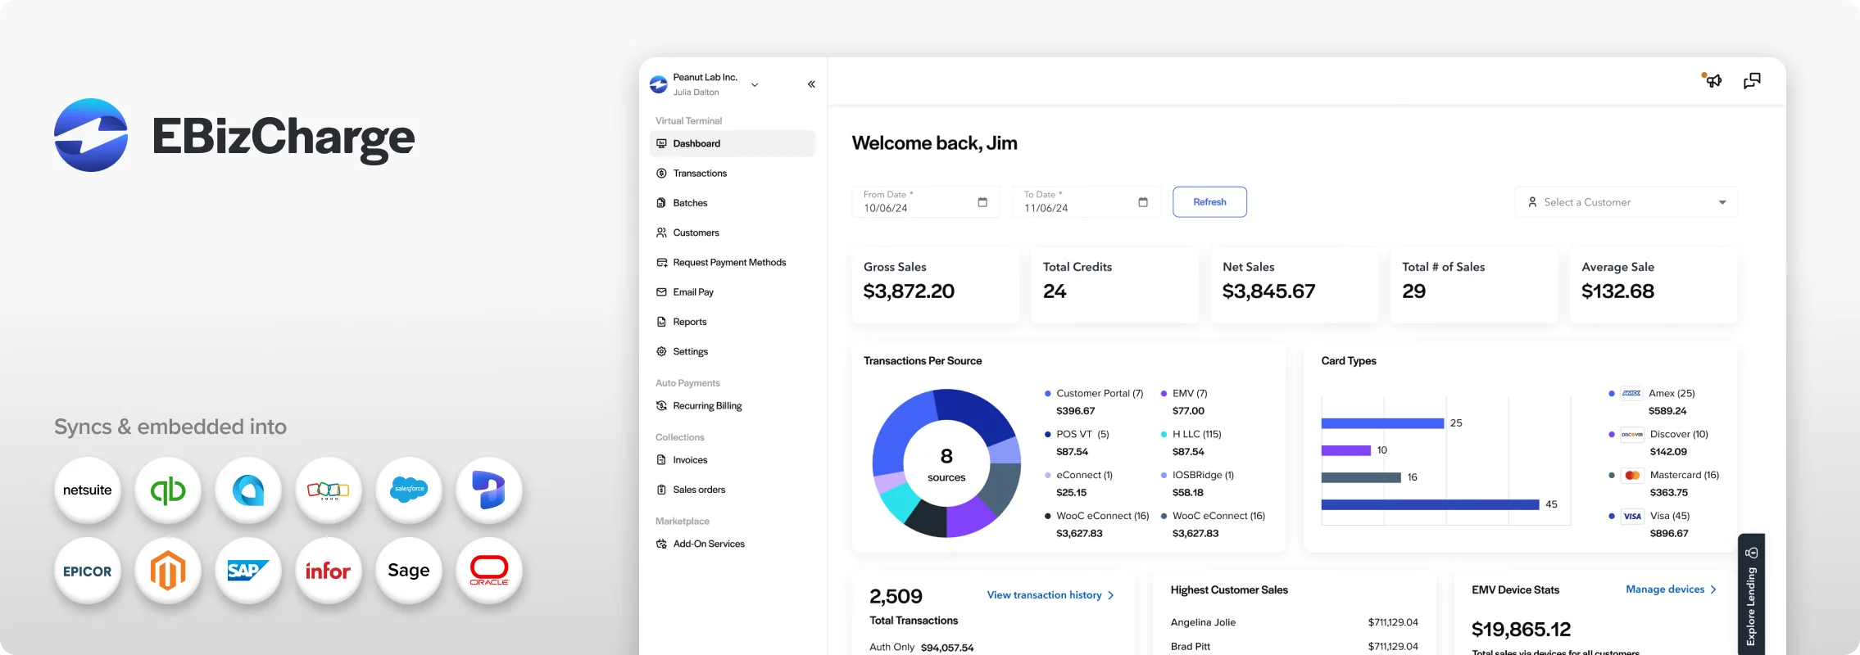
Task: Click the Average Sale card
Action: (x=1654, y=285)
